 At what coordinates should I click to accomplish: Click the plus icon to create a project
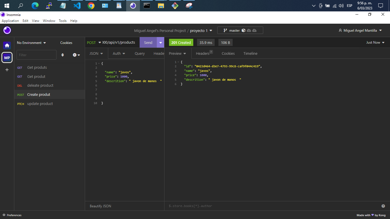point(7,70)
